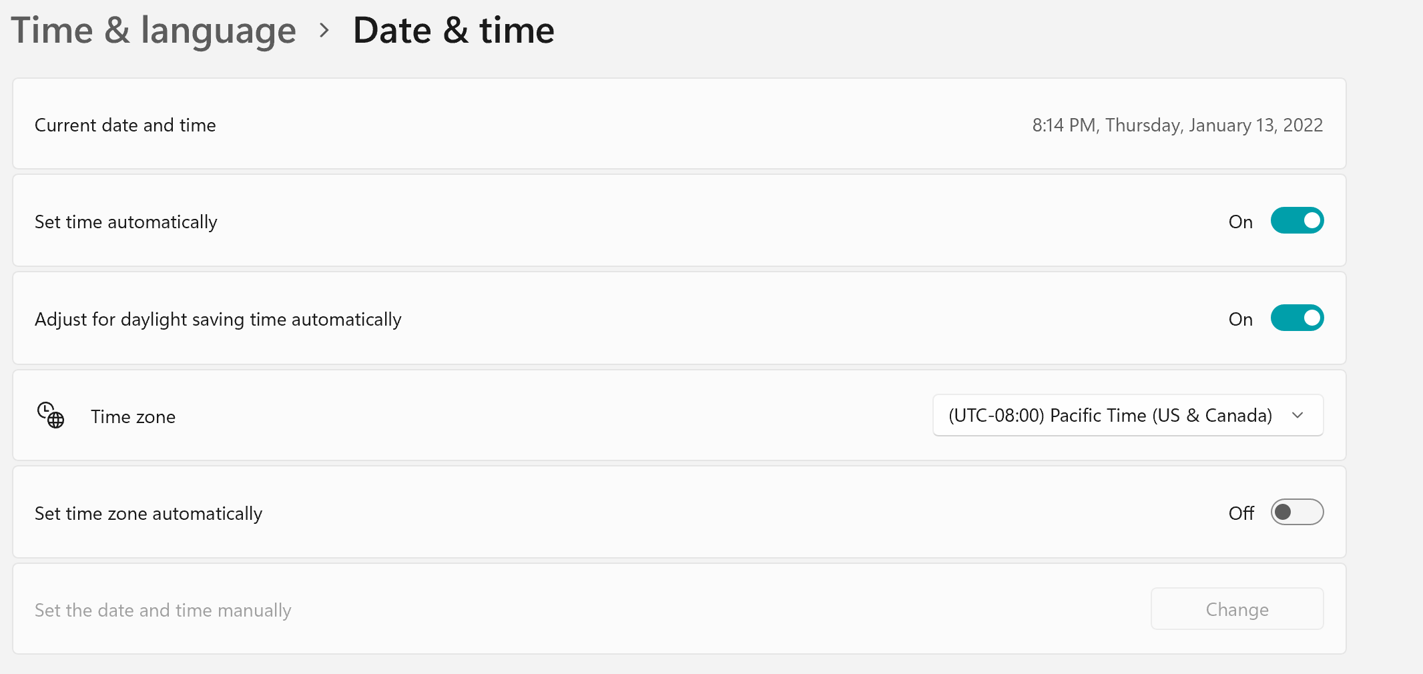Open the Pacific Time zone dropdown
Screen dimensions: 1423x674
[1128, 415]
